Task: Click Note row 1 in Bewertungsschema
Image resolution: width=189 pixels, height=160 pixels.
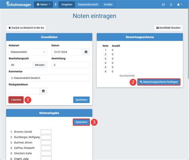Action: click(x=109, y=50)
